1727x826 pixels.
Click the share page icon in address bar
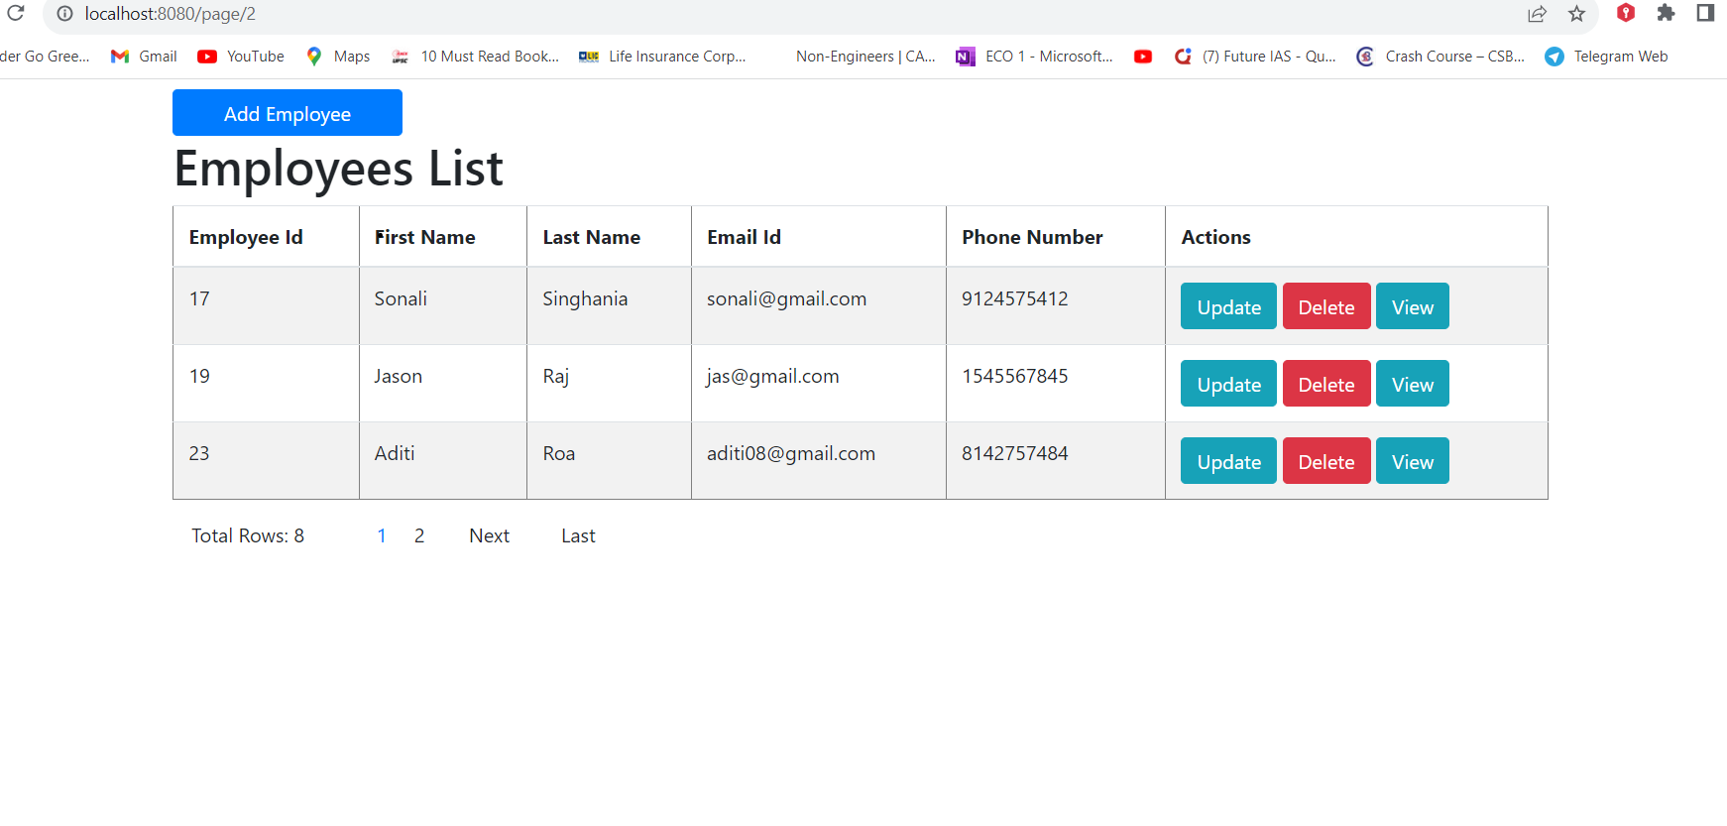[1537, 14]
